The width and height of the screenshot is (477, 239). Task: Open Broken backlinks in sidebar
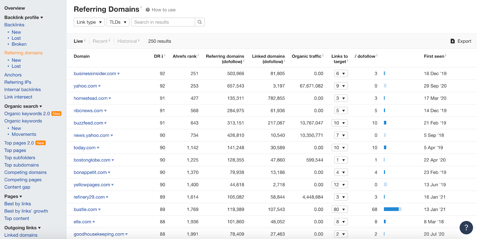[x=19, y=44]
